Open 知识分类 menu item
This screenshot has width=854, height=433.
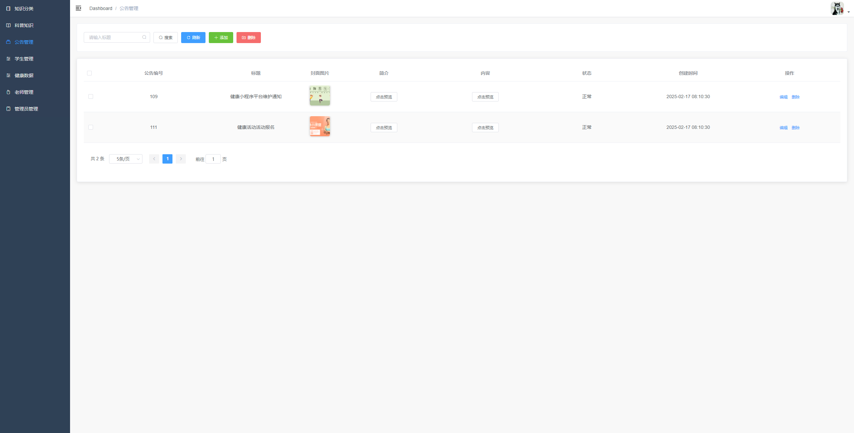click(35, 9)
